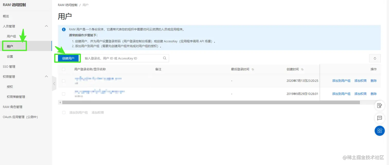
Task: Open OAuth 应用管理（公测中）
Action: (20, 117)
